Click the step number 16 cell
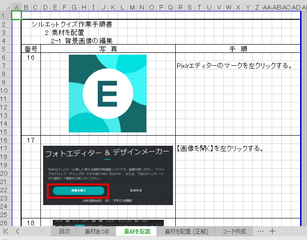This screenshot has width=307, height=240. point(31,57)
